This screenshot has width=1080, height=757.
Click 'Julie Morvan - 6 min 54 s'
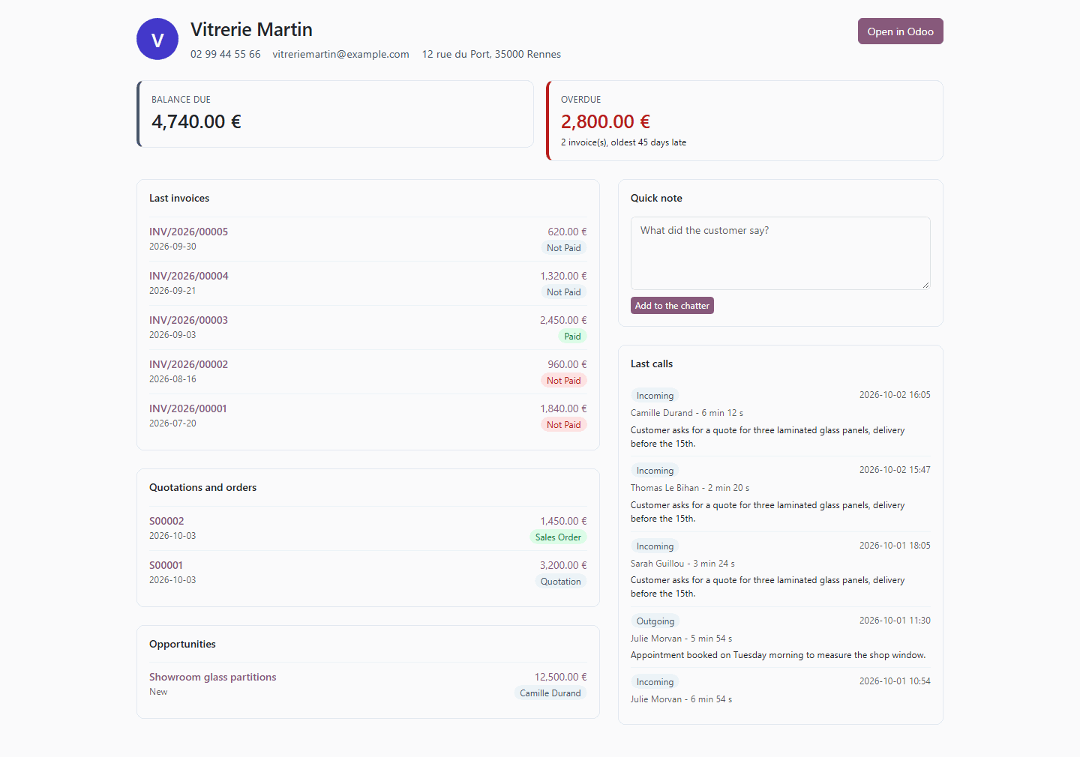[x=681, y=699]
